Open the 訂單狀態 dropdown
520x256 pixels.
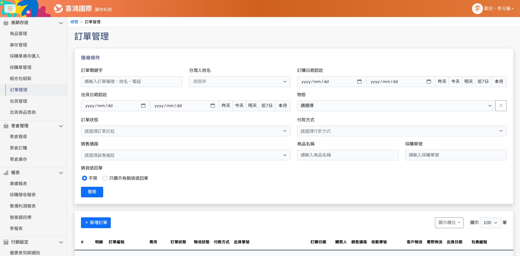tap(186, 131)
